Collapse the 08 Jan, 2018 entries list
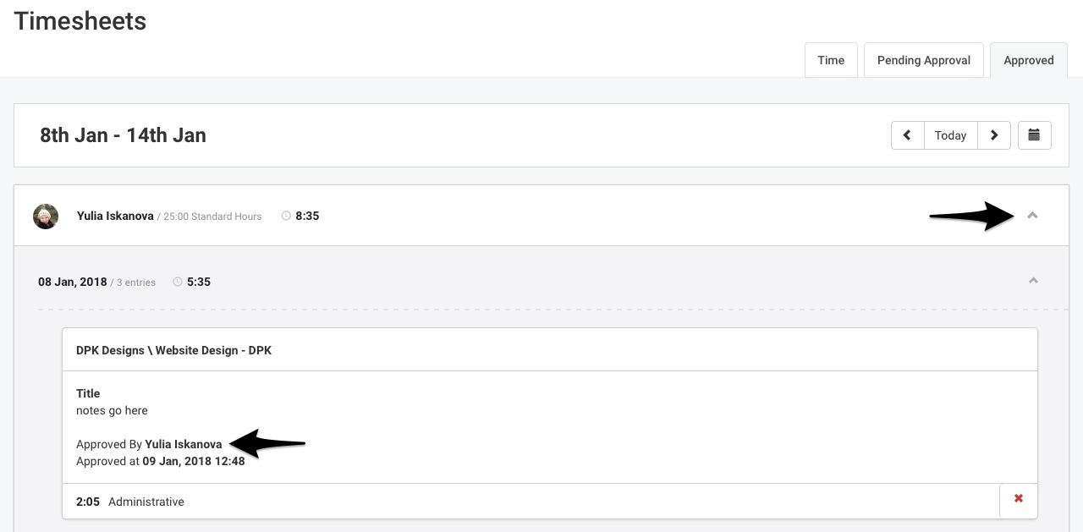The width and height of the screenshot is (1083, 532). [1033, 280]
